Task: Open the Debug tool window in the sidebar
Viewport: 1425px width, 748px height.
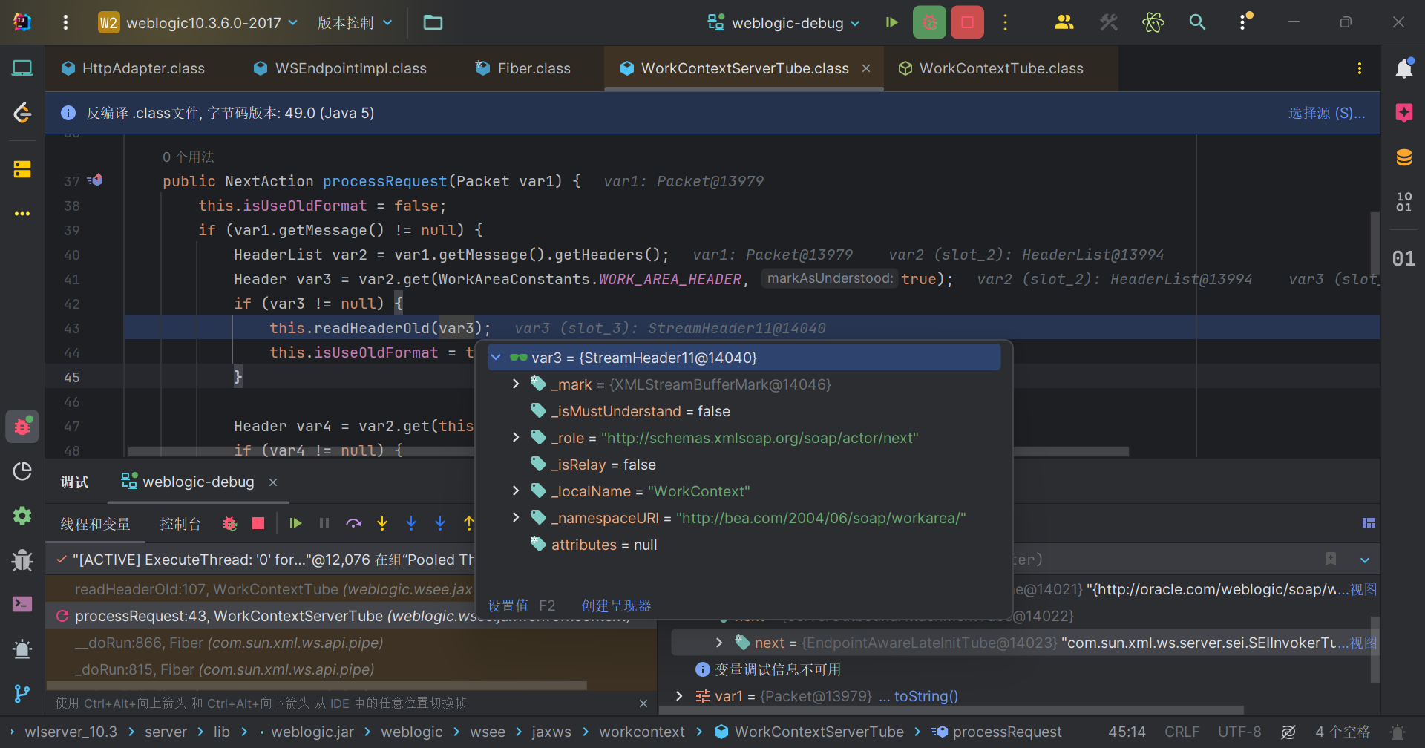Action: coord(22,426)
